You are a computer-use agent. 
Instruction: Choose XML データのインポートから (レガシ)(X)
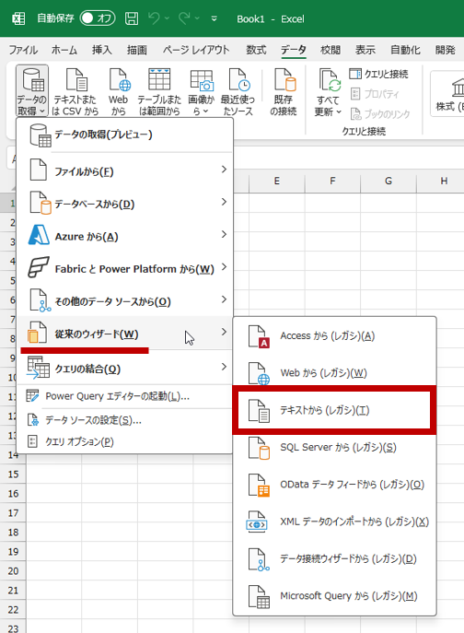coord(334,522)
